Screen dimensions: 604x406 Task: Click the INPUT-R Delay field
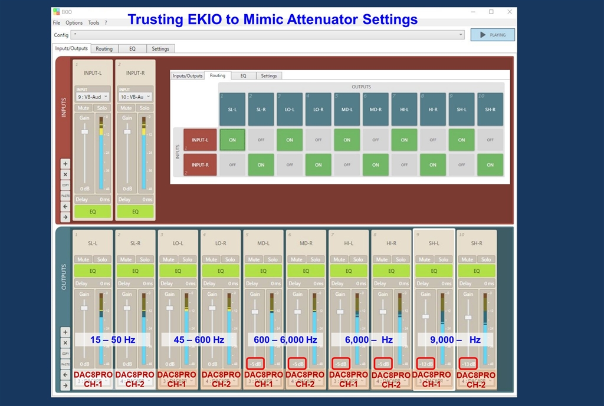point(135,199)
